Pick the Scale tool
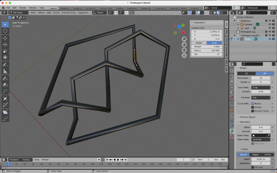The width and height of the screenshot is (277, 173). [x=5, y=51]
